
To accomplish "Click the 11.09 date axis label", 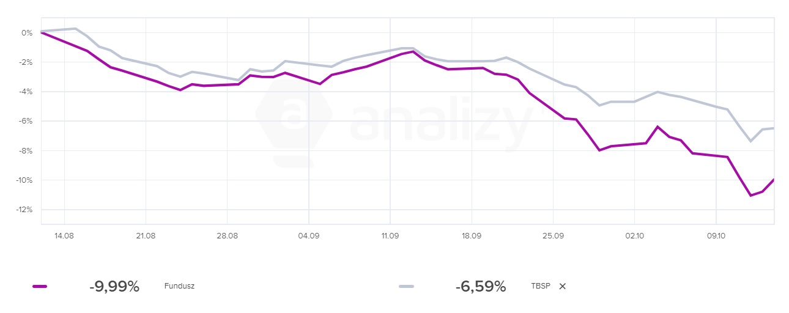I will click(x=390, y=235).
